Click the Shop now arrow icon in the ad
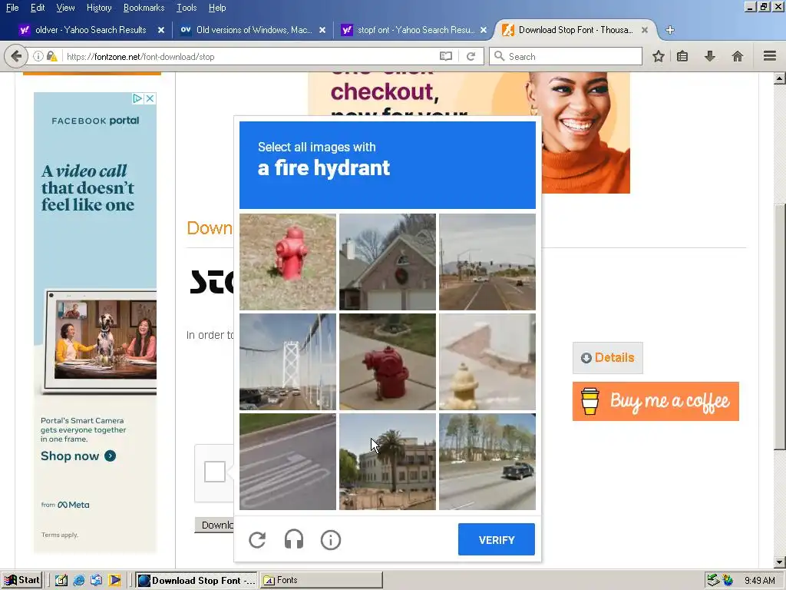The height and width of the screenshot is (590, 786). tap(111, 456)
